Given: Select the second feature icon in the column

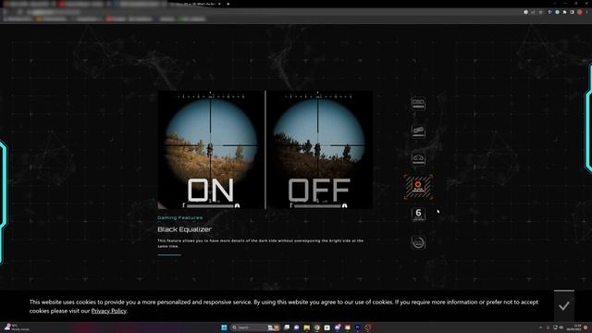Looking at the screenshot, I should 418,131.
